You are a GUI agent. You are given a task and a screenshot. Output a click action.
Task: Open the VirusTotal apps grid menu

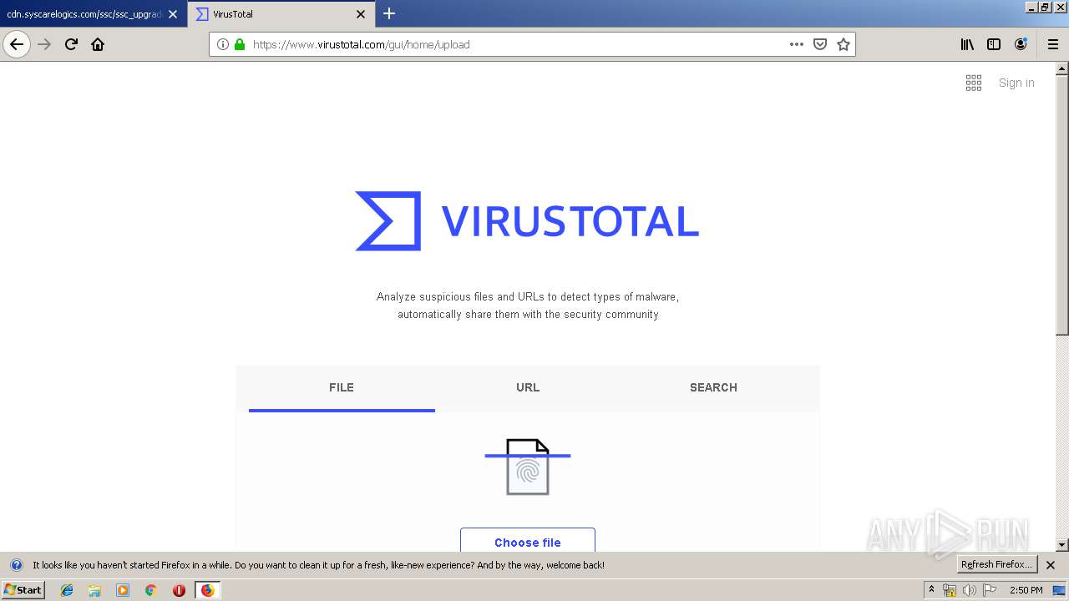click(974, 83)
